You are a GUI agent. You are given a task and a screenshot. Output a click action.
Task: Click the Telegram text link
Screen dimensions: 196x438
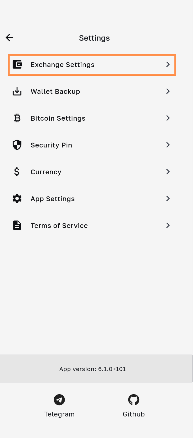point(59,414)
